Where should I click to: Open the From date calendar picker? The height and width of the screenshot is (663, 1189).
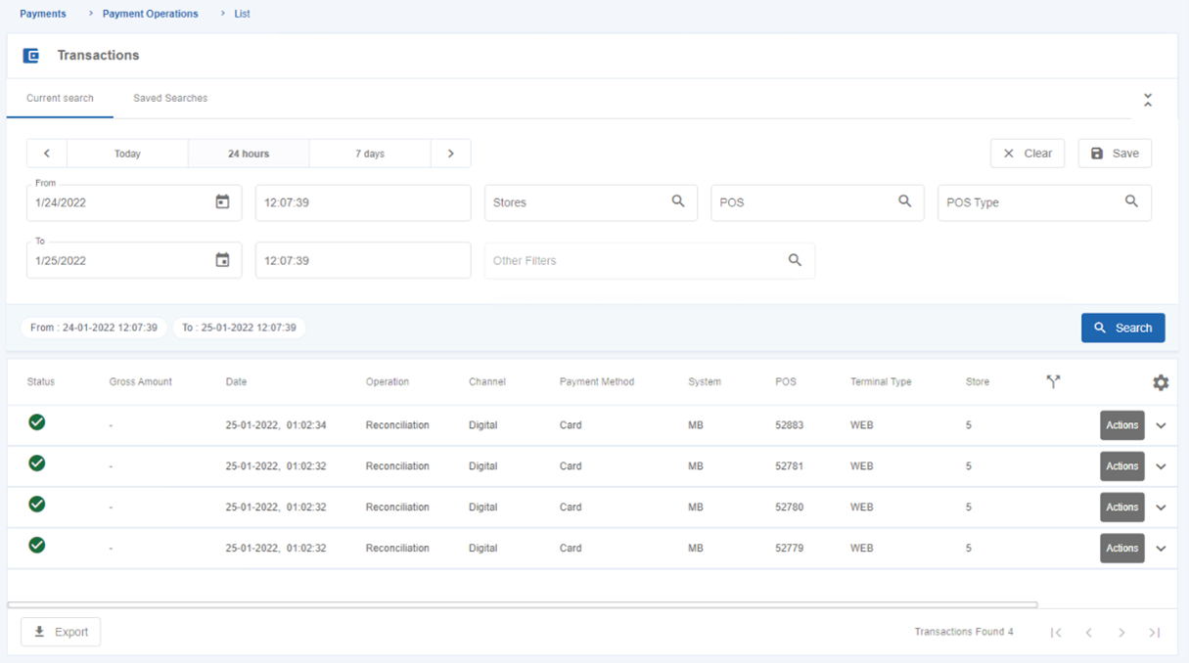coord(222,202)
